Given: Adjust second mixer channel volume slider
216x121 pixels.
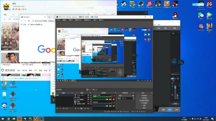Looking at the screenshot, I should (x=100, y=106).
